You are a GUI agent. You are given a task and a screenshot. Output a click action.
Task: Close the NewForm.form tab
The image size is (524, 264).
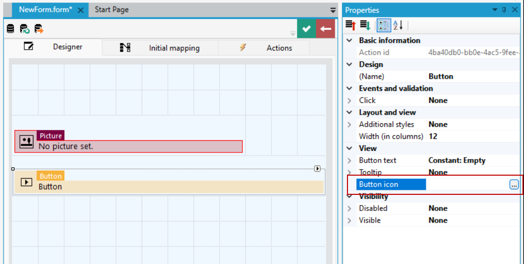[80, 10]
